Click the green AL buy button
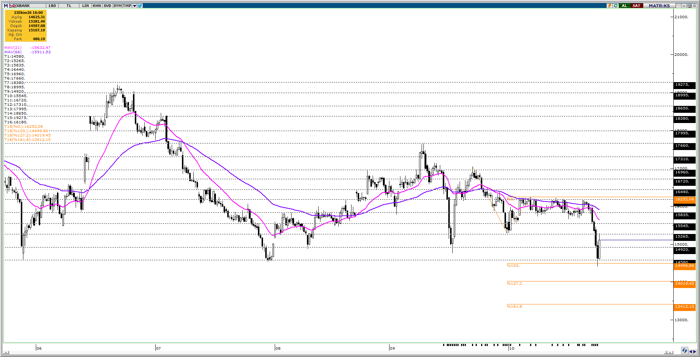This screenshot has height=357, width=700. tap(624, 6)
